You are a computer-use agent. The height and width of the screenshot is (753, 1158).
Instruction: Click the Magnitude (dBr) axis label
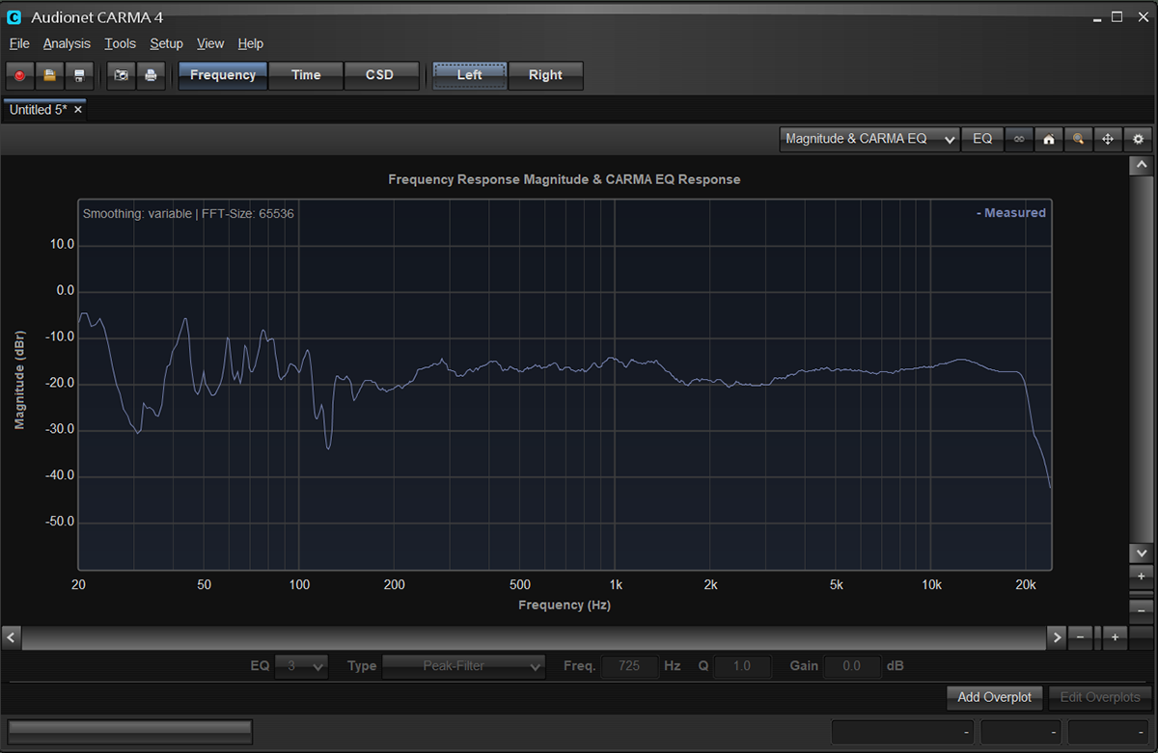pyautogui.click(x=19, y=380)
